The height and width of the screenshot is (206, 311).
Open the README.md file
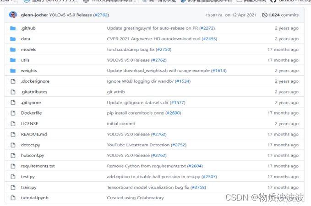click(x=34, y=134)
